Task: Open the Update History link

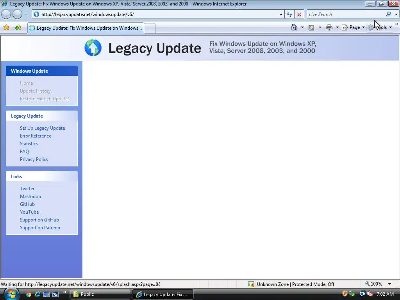Action: (36, 91)
